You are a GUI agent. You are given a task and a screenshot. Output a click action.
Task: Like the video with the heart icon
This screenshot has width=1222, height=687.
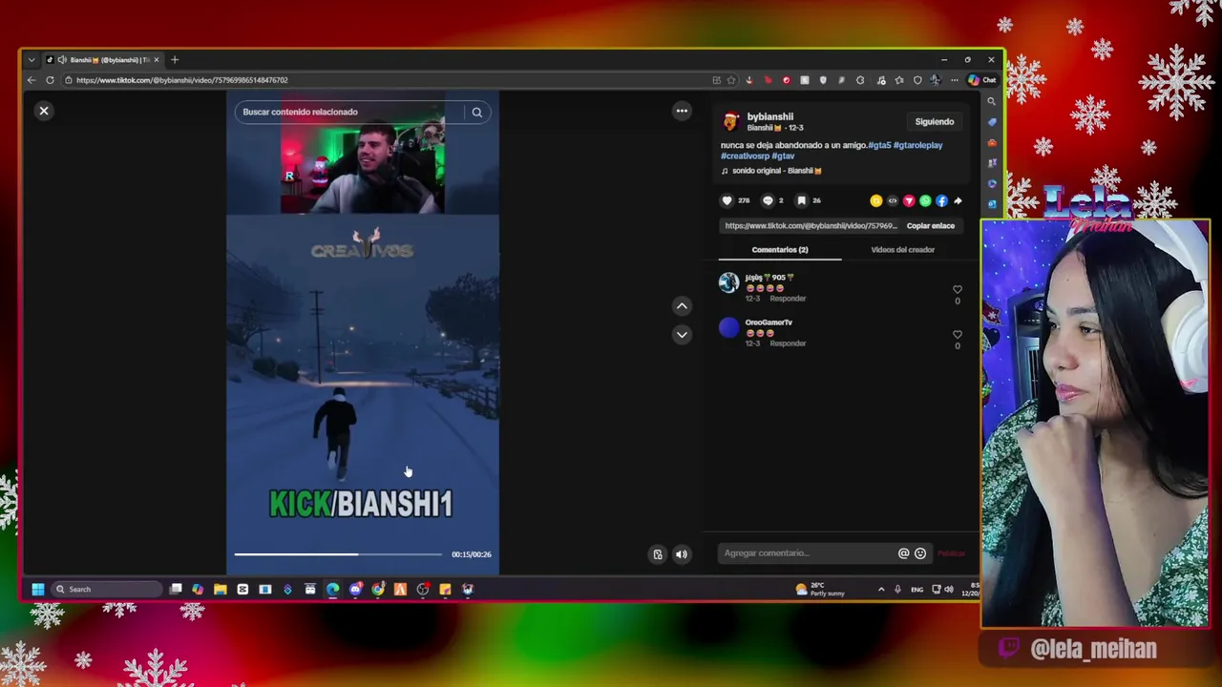pos(727,200)
